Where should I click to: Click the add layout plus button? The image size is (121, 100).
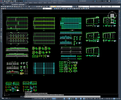point(10,98)
